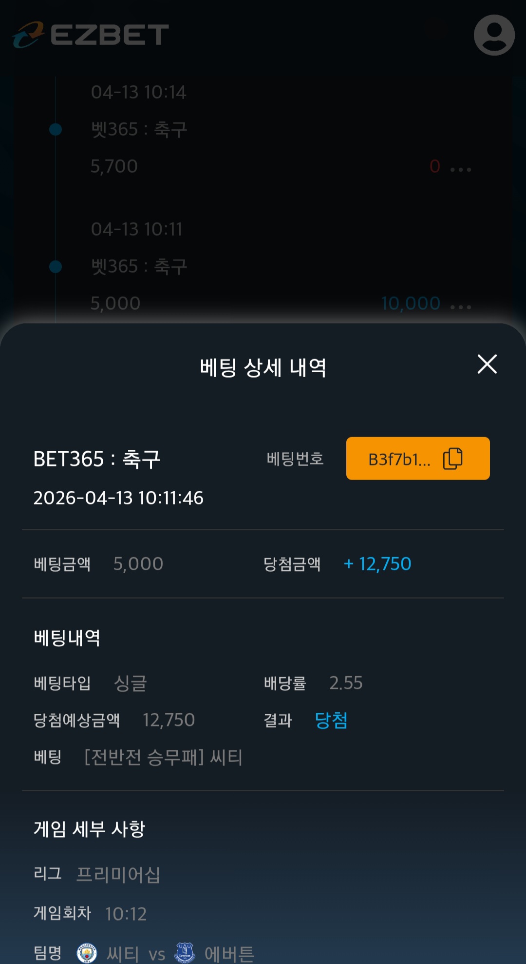
Task: Tap the + 12,750 winning amount
Action: [378, 564]
